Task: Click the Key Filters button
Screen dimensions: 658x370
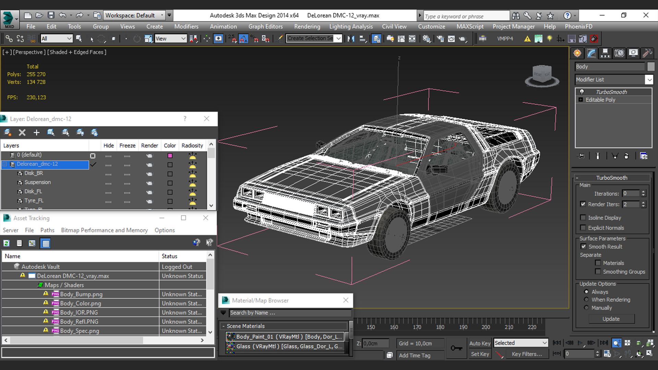Action: click(526, 354)
